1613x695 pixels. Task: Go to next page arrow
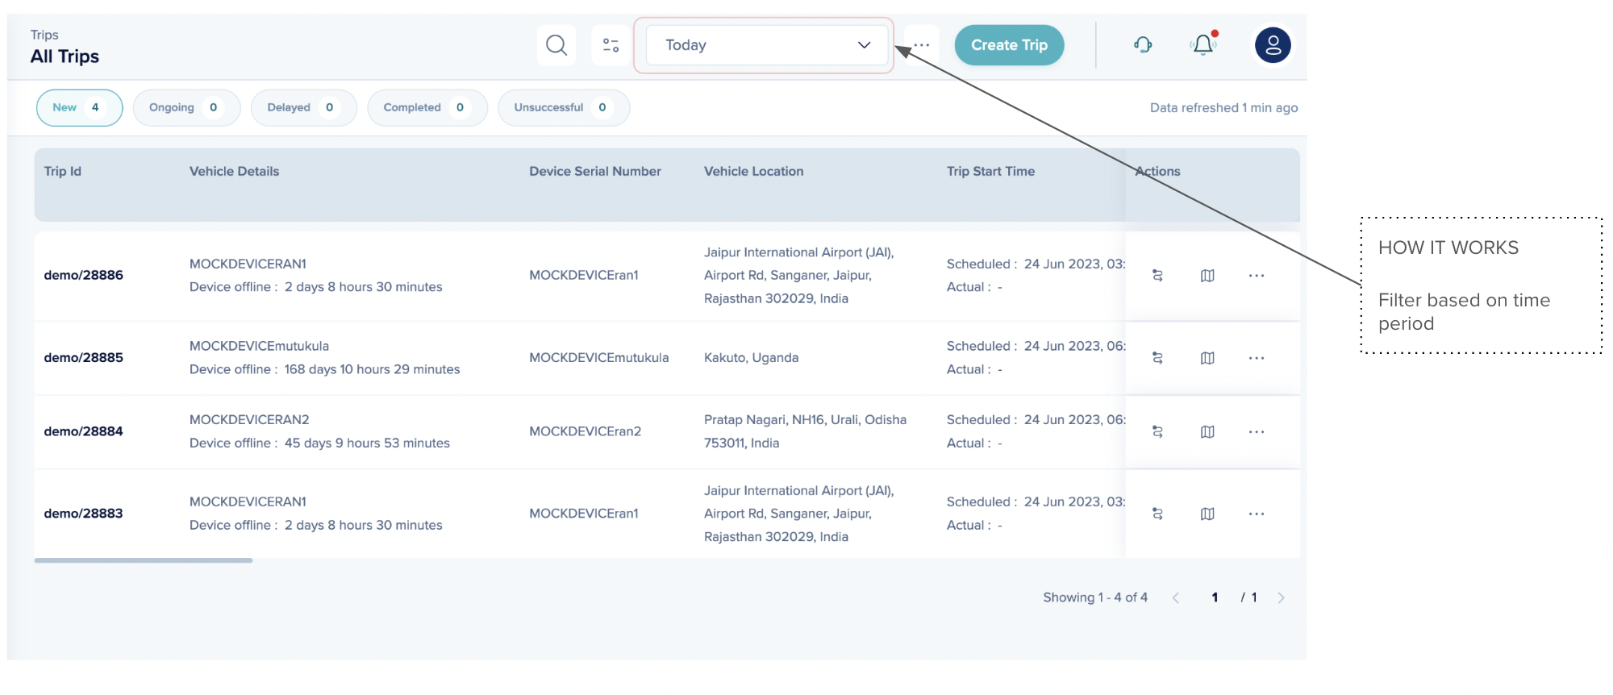[x=1281, y=597]
